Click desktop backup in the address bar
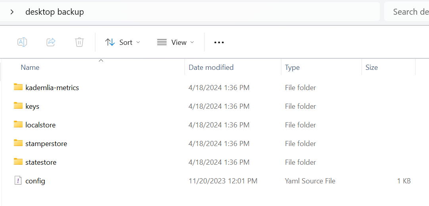The width and height of the screenshot is (429, 206). tap(55, 12)
